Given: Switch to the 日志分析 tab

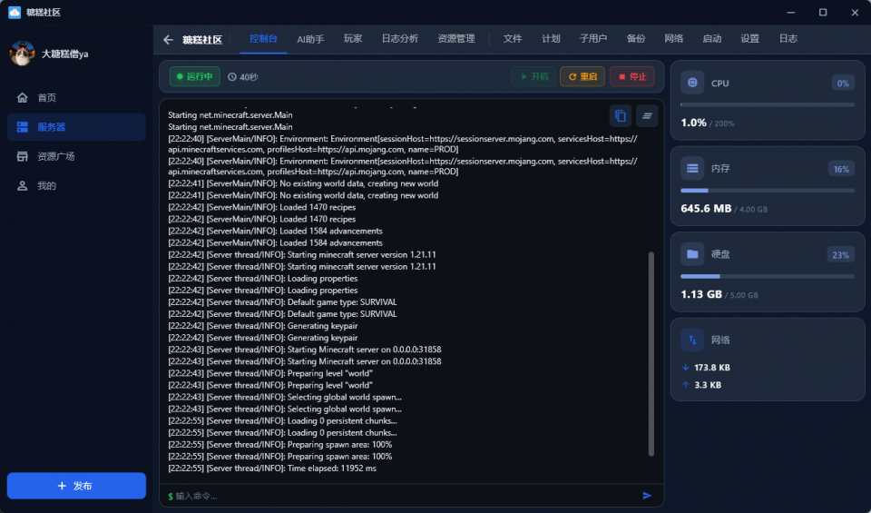Looking at the screenshot, I should click(399, 39).
